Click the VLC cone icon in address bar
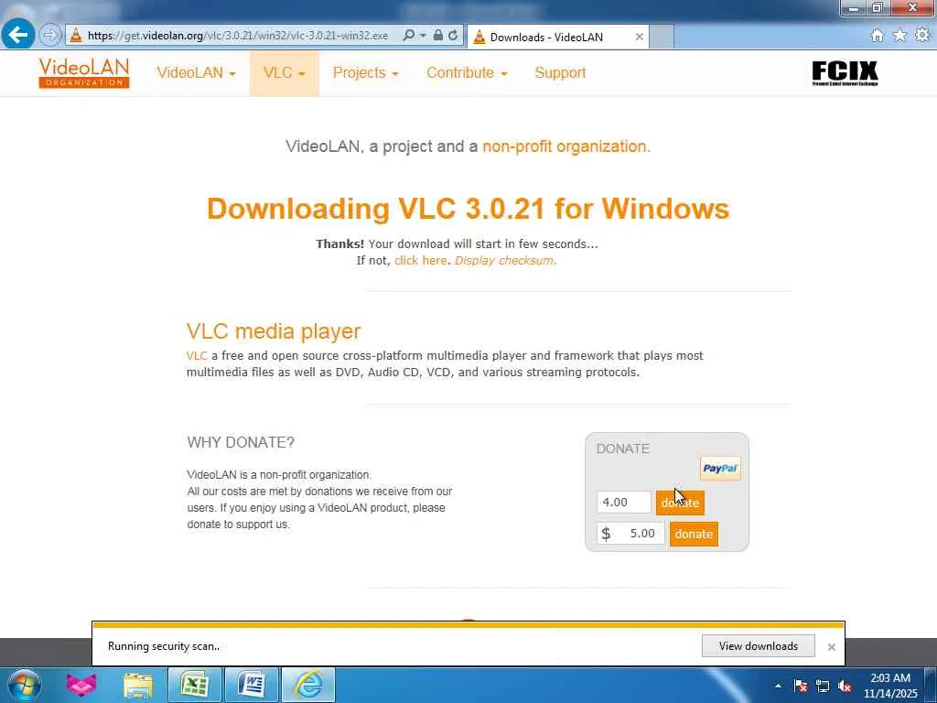The width and height of the screenshot is (937, 703). [76, 36]
